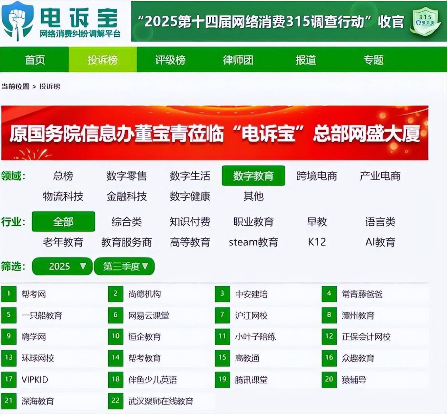Click the 315 shield badge icon
This screenshot has height=414, width=447.
click(425, 21)
